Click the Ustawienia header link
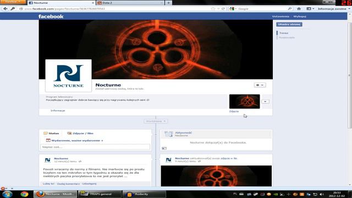This screenshot has width=352, height=198. click(280, 16)
